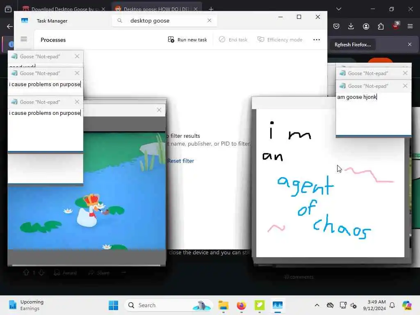Open the Upcoming Earnings widget

[26, 305]
